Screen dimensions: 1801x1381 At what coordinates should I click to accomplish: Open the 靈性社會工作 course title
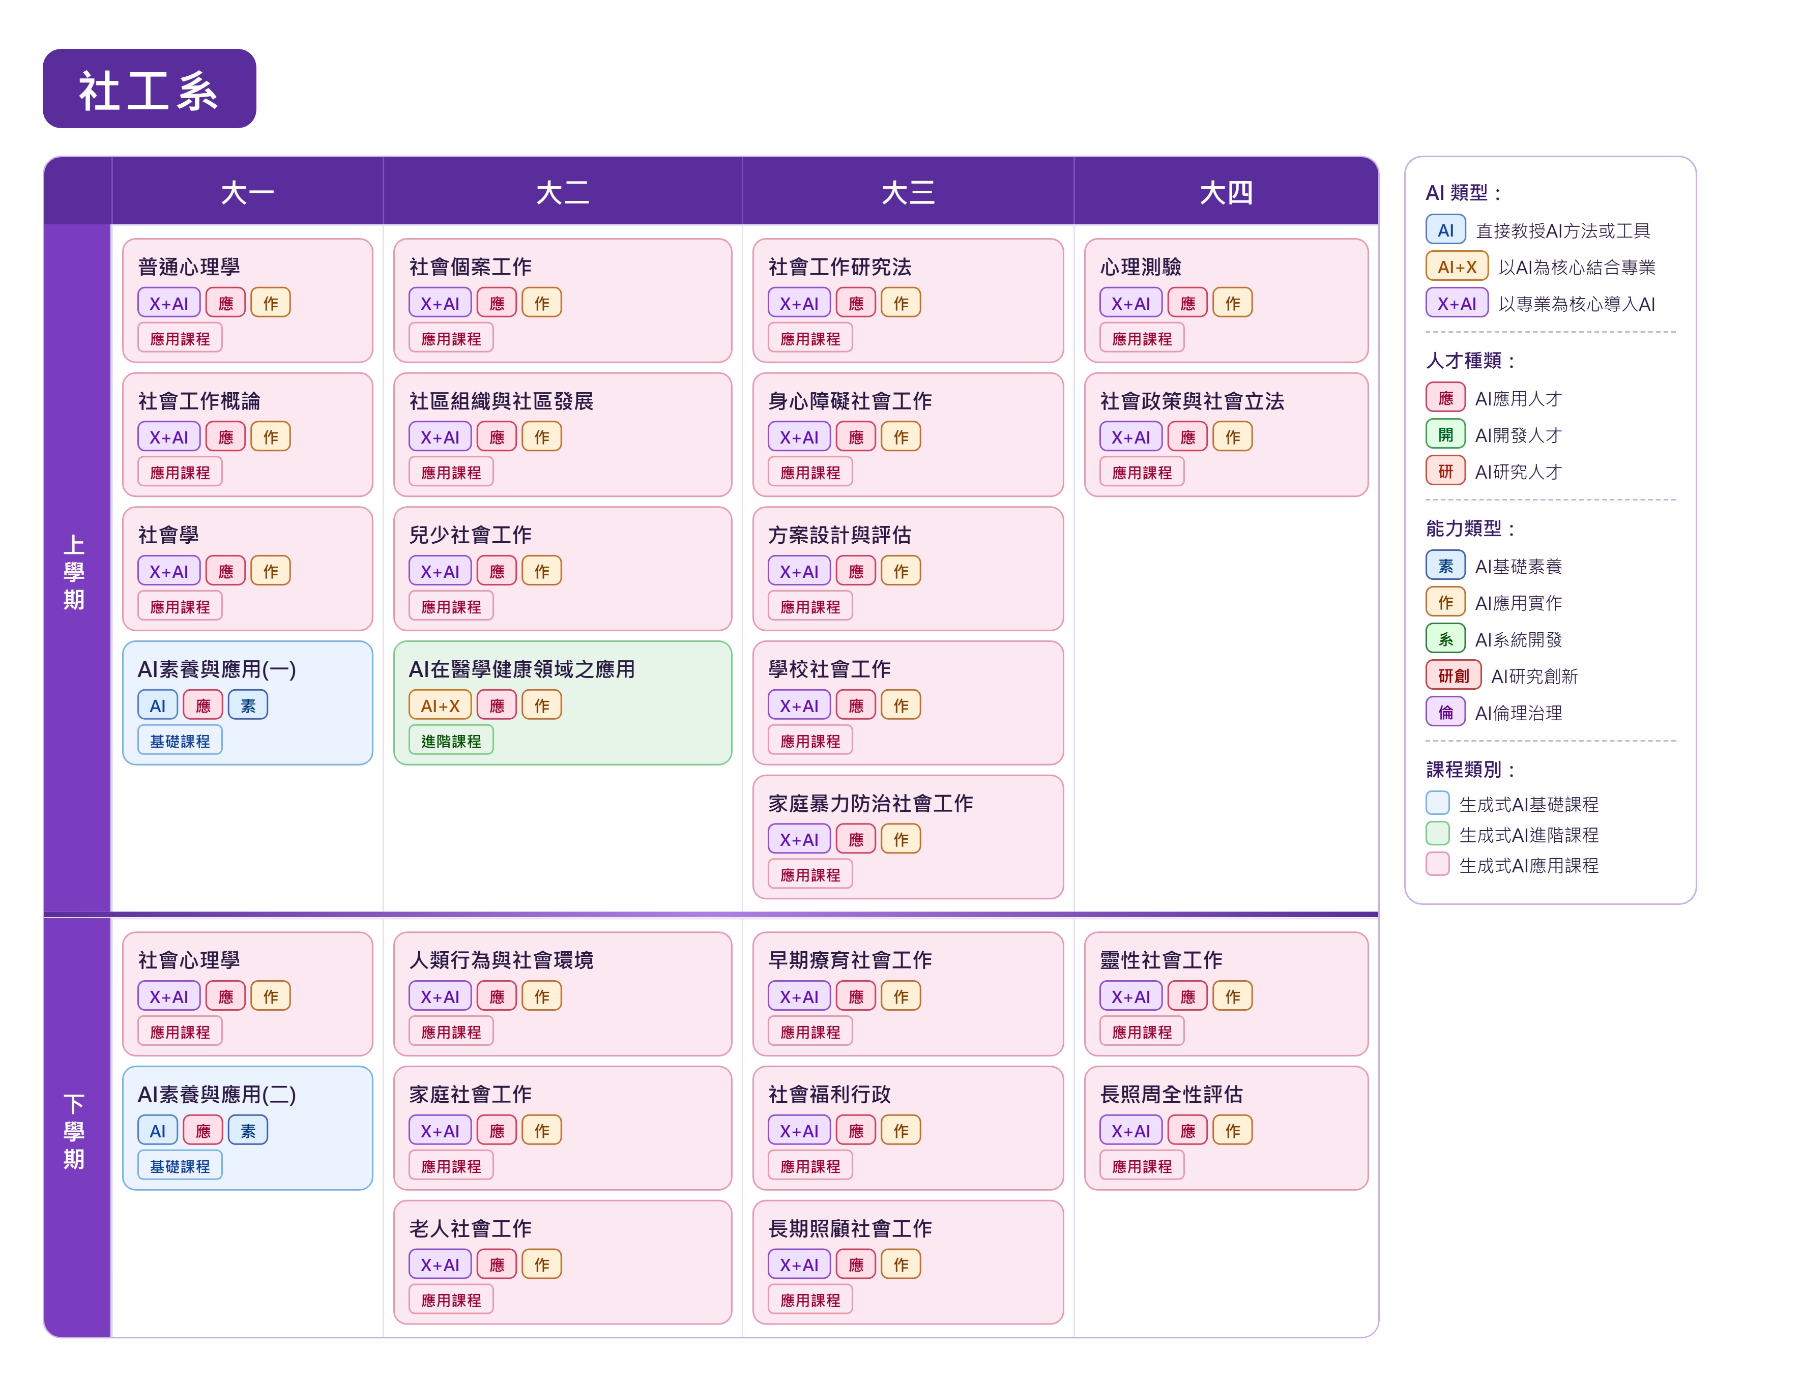pos(1160,959)
